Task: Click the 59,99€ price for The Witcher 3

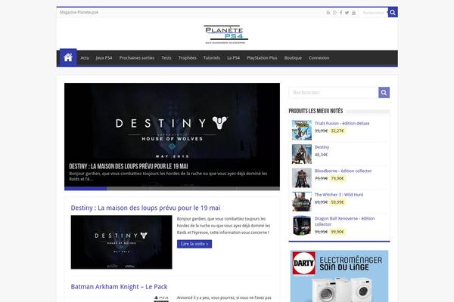Action: [x=337, y=202]
